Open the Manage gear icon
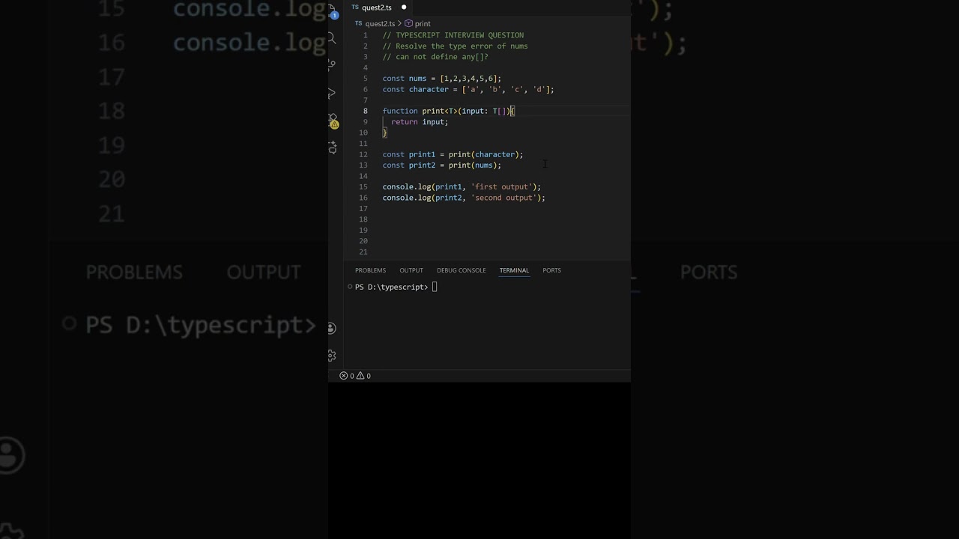 click(x=332, y=356)
